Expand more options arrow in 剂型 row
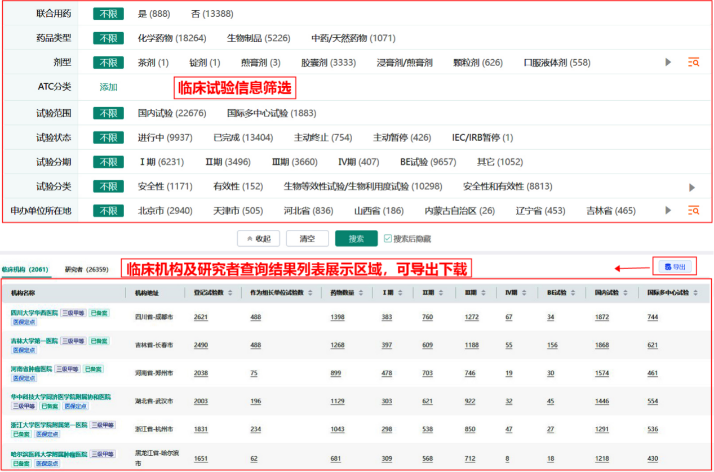This screenshot has width=714, height=472. pos(668,63)
